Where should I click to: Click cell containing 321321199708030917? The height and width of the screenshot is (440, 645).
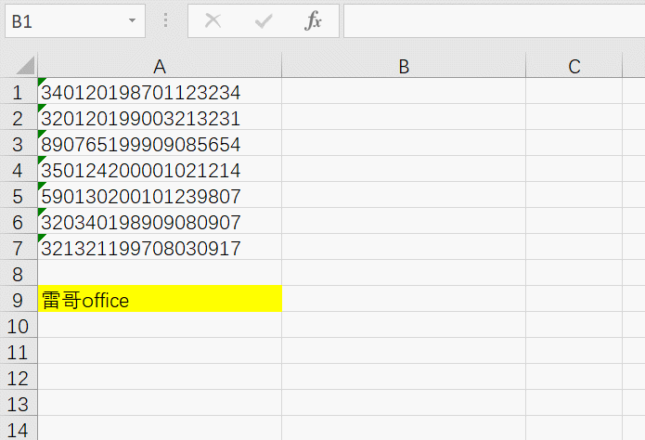coord(141,248)
